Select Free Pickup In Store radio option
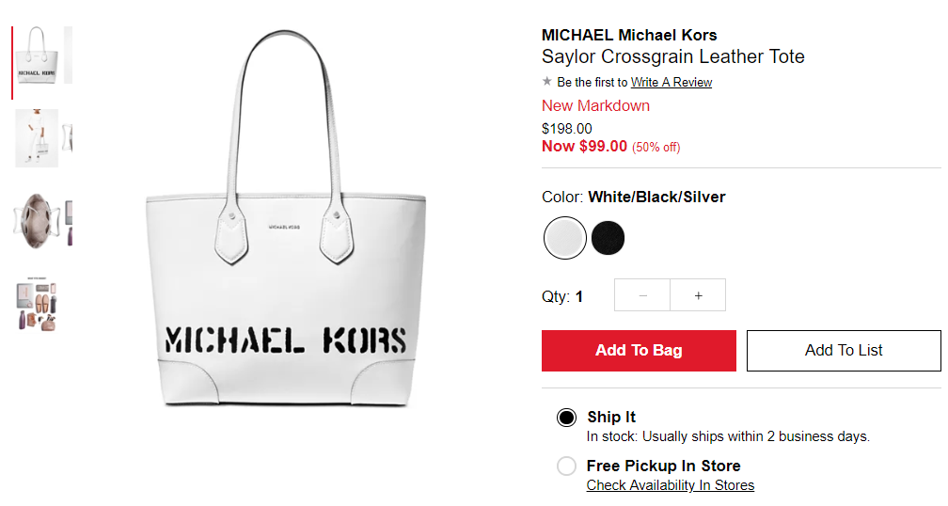This screenshot has width=948, height=506. click(x=566, y=466)
